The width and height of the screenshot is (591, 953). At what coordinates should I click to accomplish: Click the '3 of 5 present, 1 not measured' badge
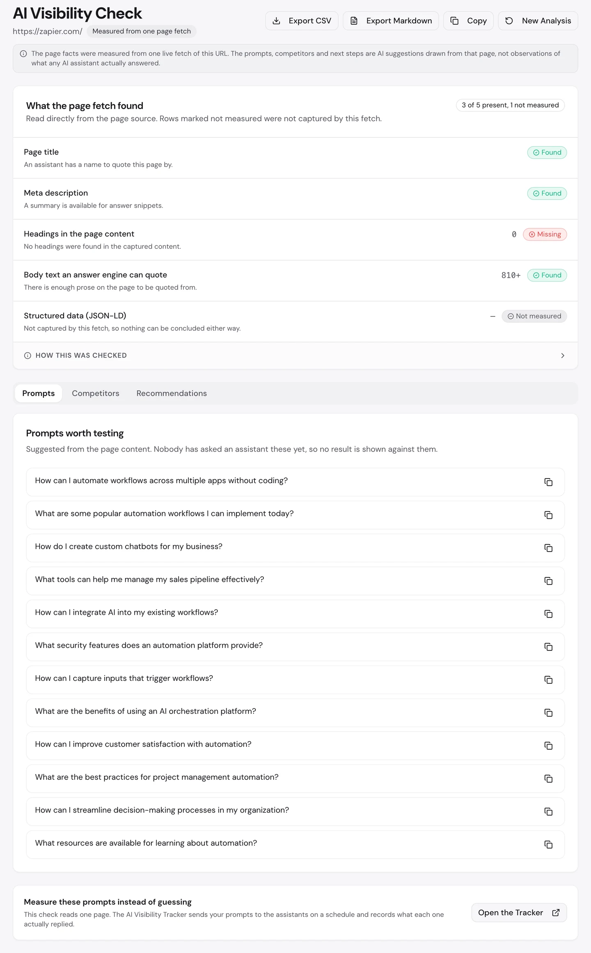(x=510, y=105)
